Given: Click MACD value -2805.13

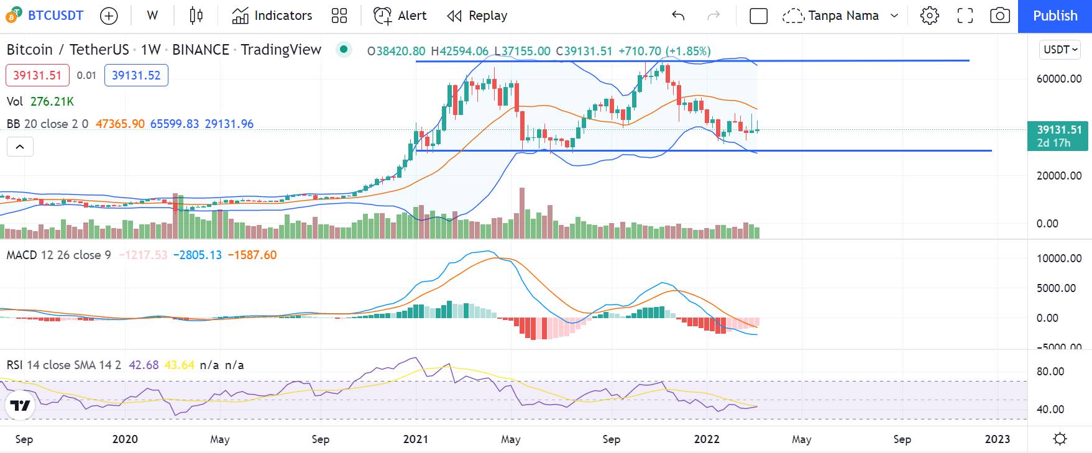Looking at the screenshot, I should [197, 255].
